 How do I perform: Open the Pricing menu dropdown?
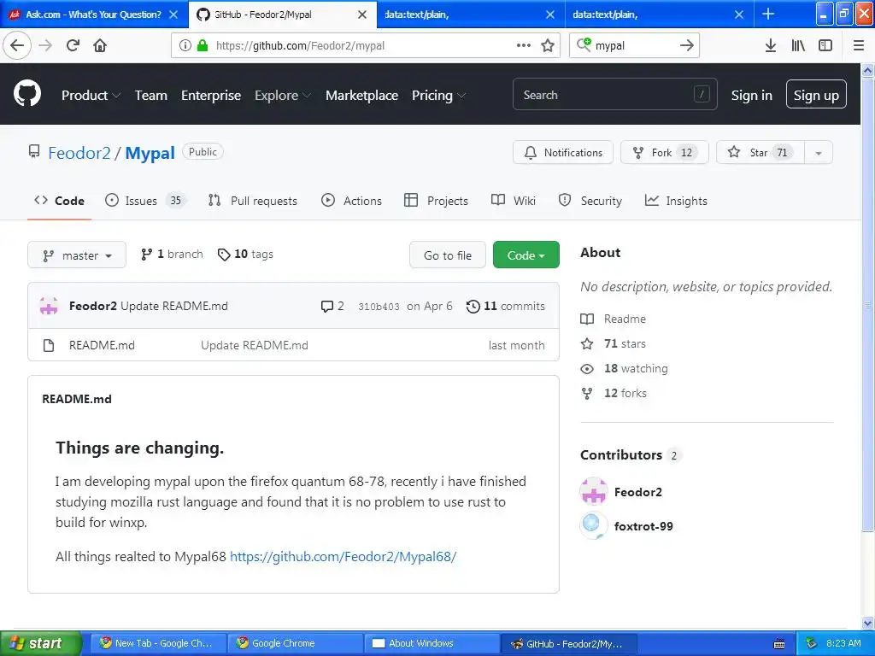(x=438, y=96)
